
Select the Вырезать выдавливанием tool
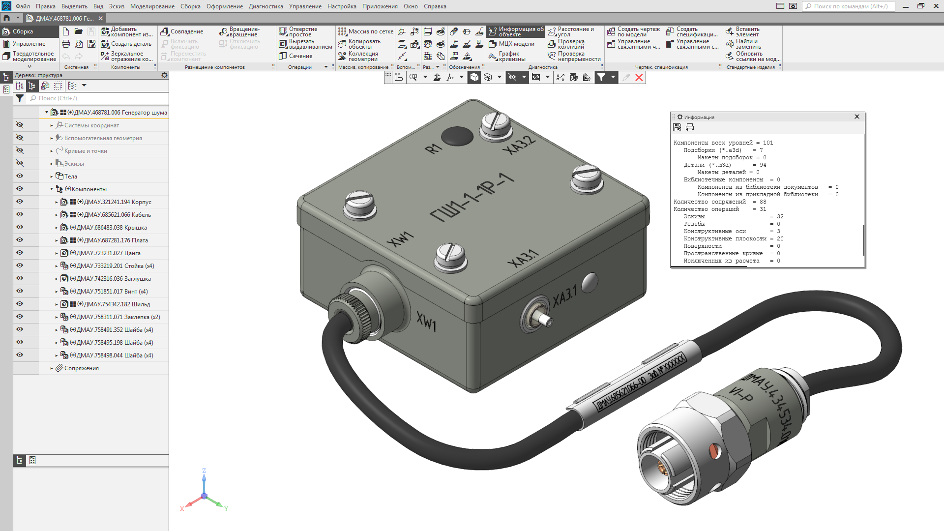(x=305, y=44)
